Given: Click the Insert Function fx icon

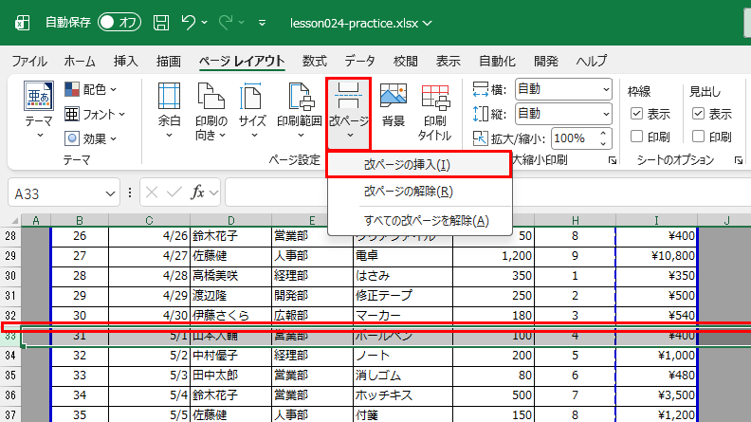Looking at the screenshot, I should point(198,193).
